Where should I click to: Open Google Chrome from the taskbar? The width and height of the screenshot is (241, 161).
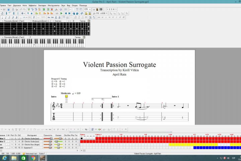click(x=33, y=158)
